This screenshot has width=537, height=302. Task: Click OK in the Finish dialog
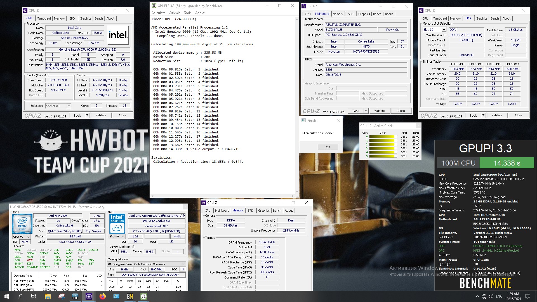(x=328, y=147)
